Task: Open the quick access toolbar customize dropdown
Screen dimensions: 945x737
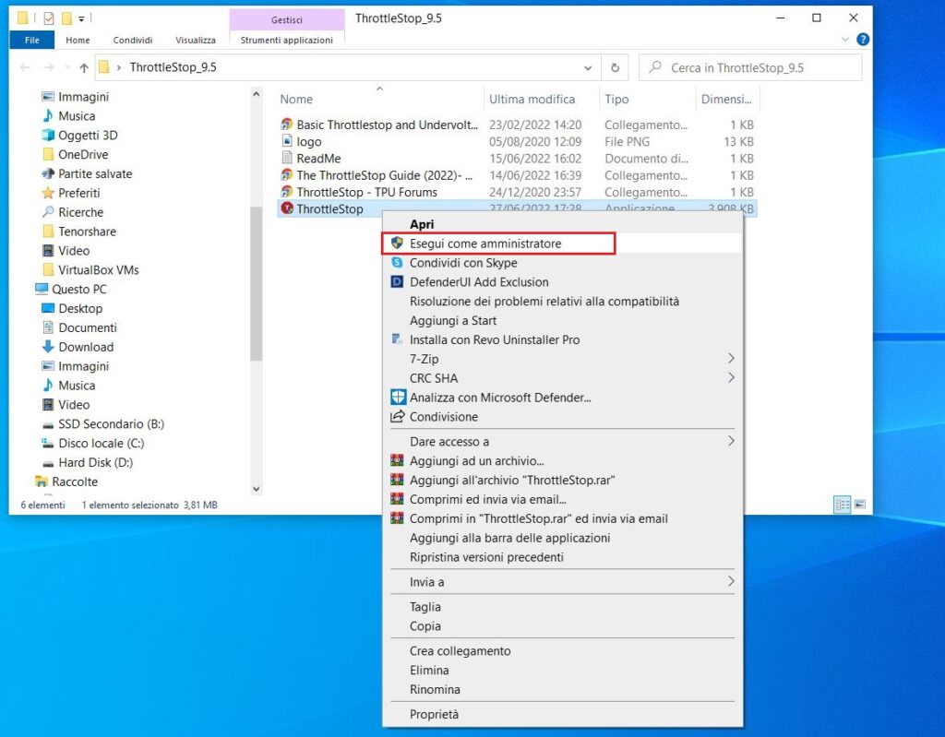Action: [81, 18]
